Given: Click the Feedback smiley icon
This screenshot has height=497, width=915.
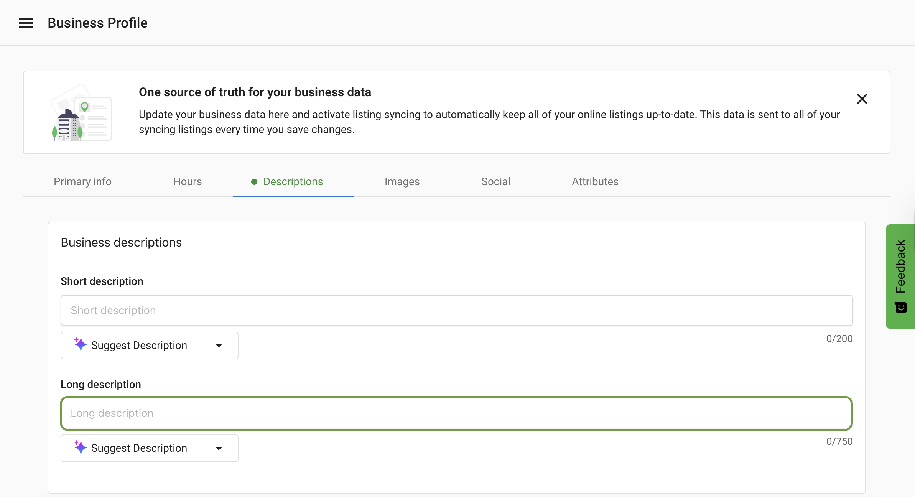Looking at the screenshot, I should (900, 308).
